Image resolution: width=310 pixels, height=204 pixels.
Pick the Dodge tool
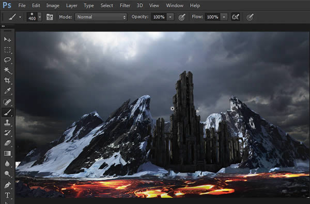(x=8, y=174)
